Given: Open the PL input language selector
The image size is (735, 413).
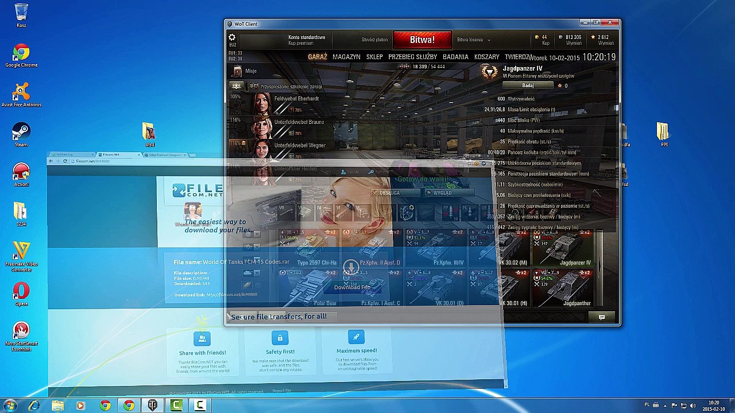Looking at the screenshot, I should coord(647,406).
